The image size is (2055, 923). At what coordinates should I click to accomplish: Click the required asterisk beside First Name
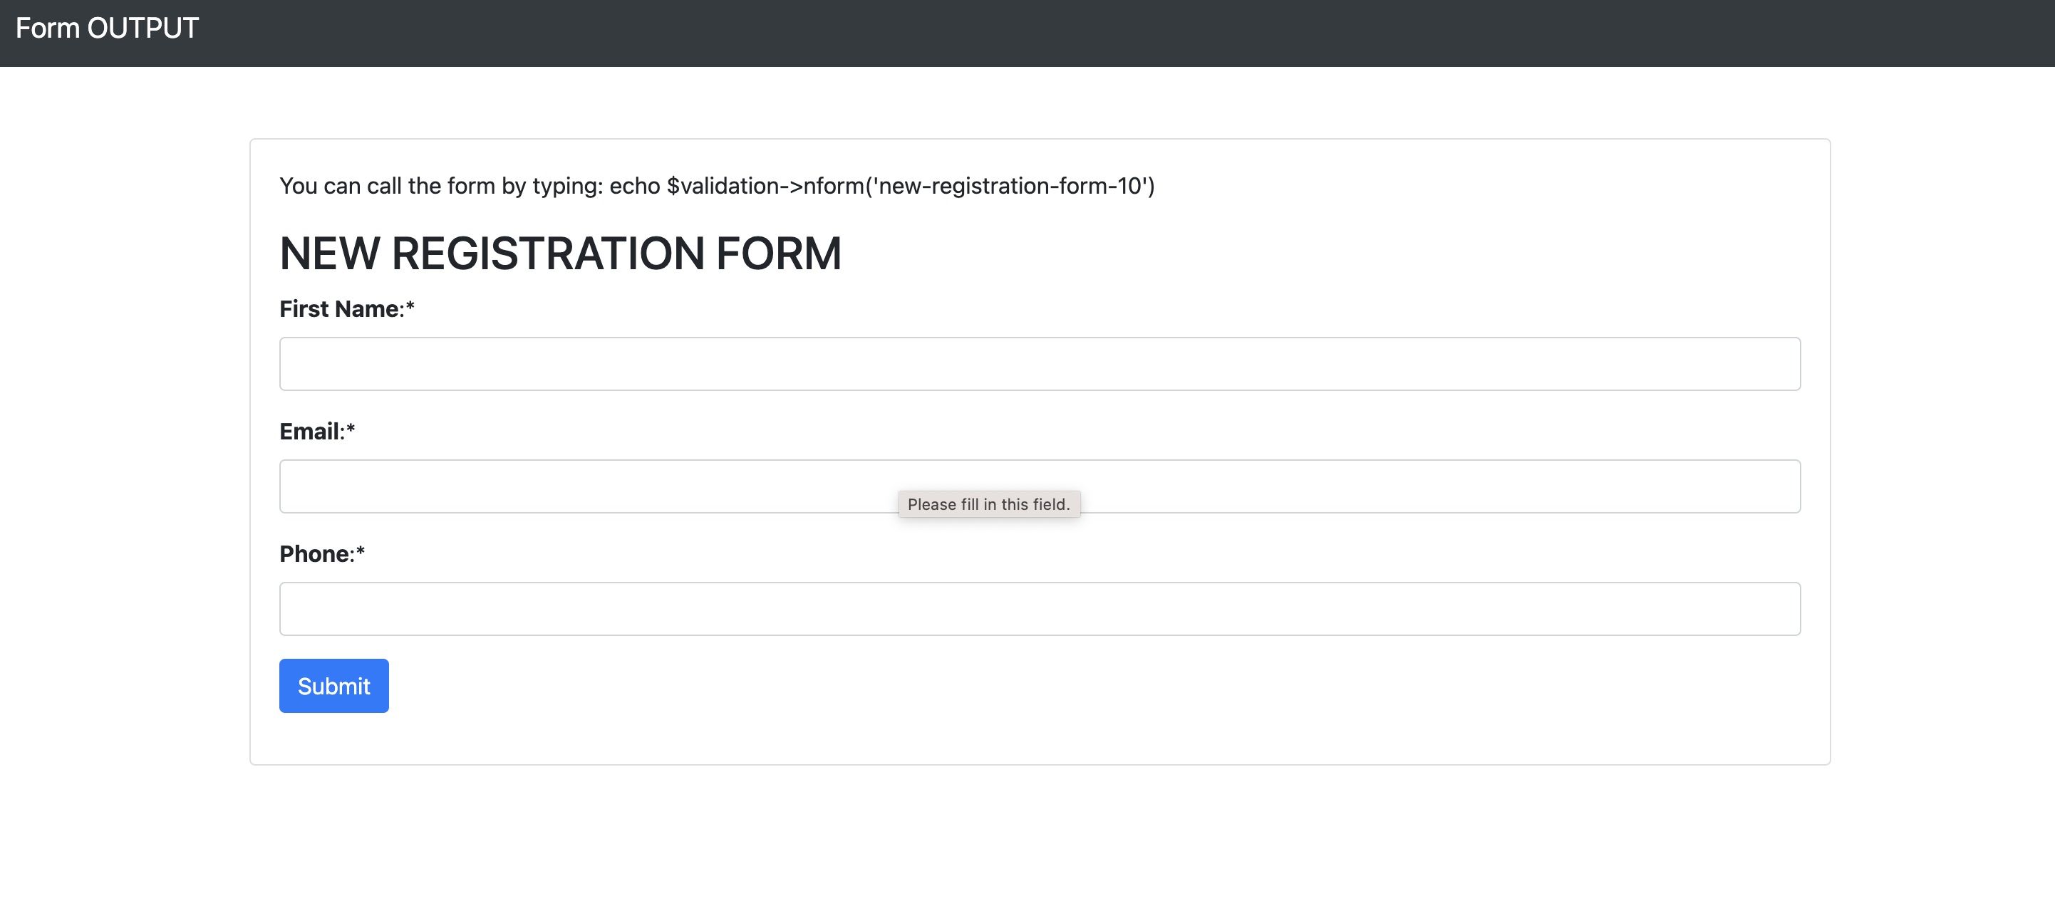tap(410, 308)
